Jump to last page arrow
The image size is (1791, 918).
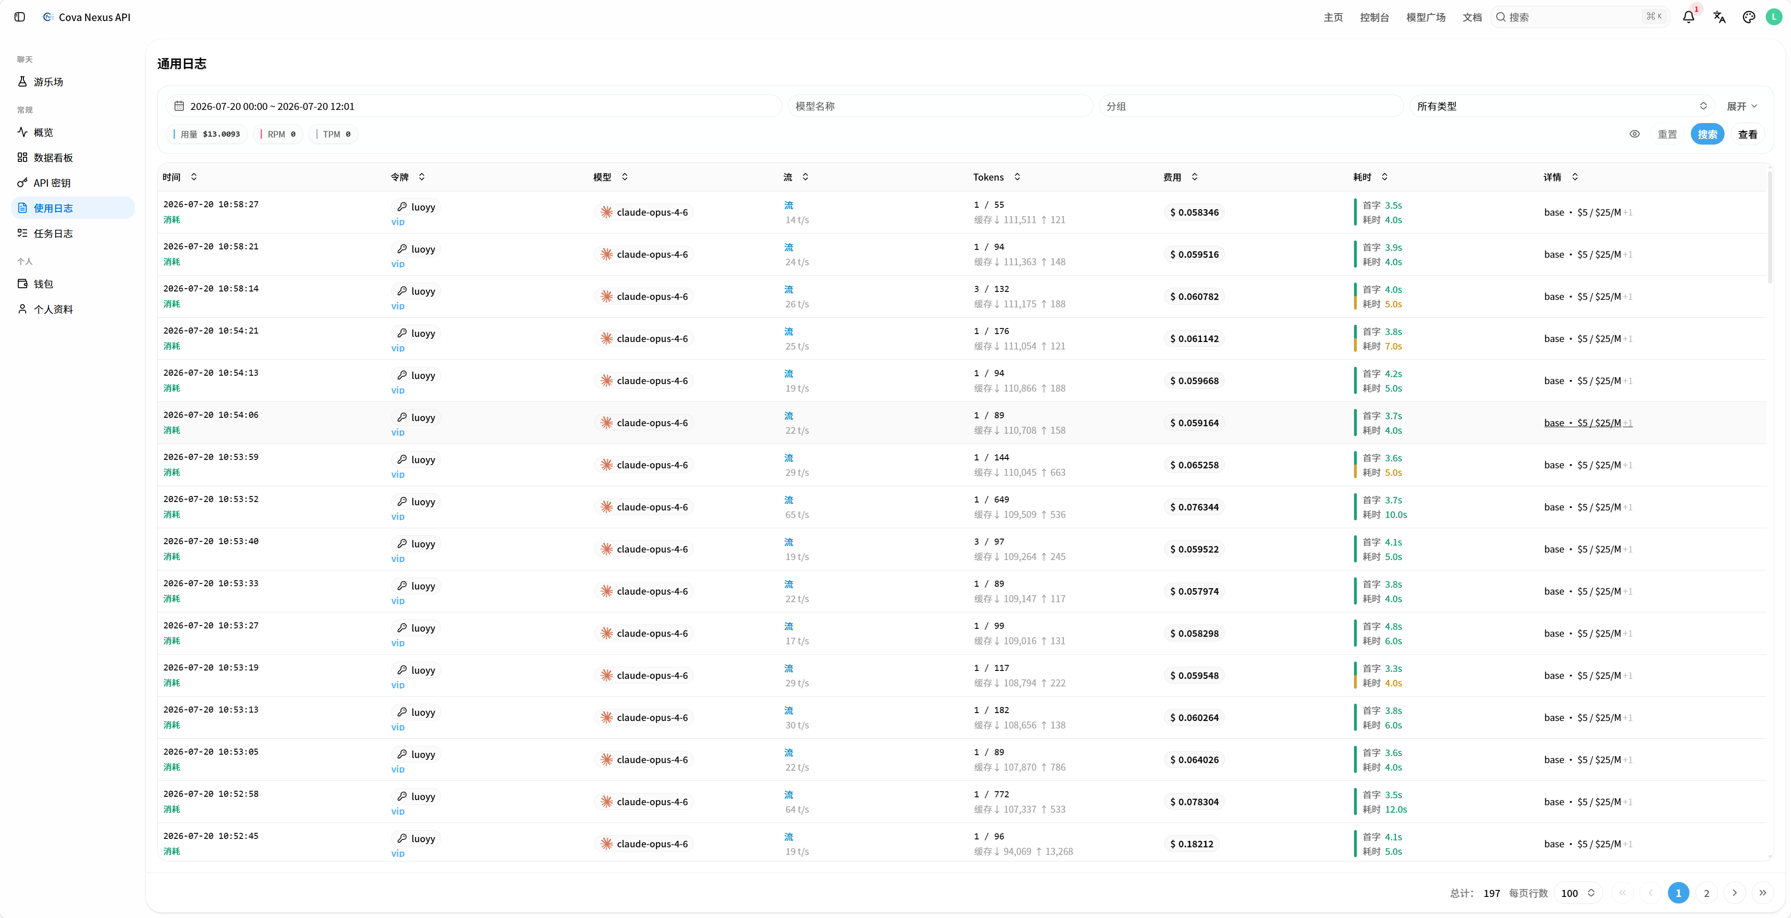(x=1762, y=893)
